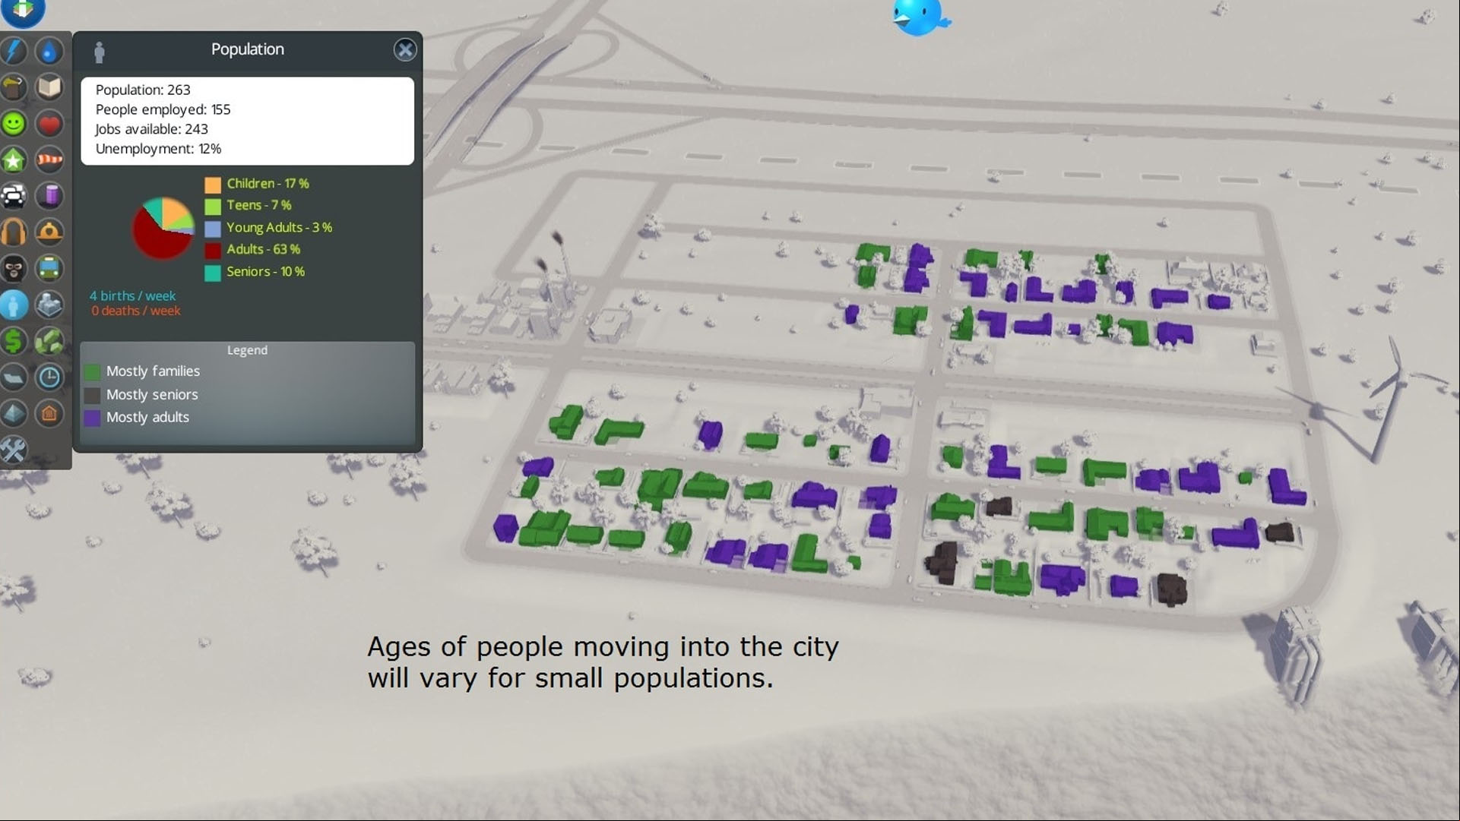Open the orange house Heating info view
This screenshot has width=1460, height=821.
coord(49,413)
